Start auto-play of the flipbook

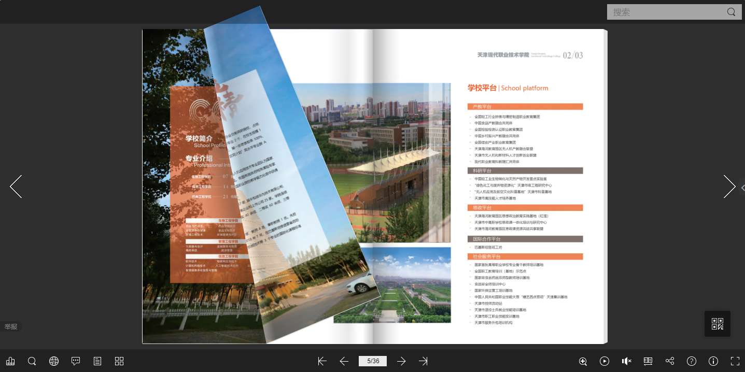[605, 361]
